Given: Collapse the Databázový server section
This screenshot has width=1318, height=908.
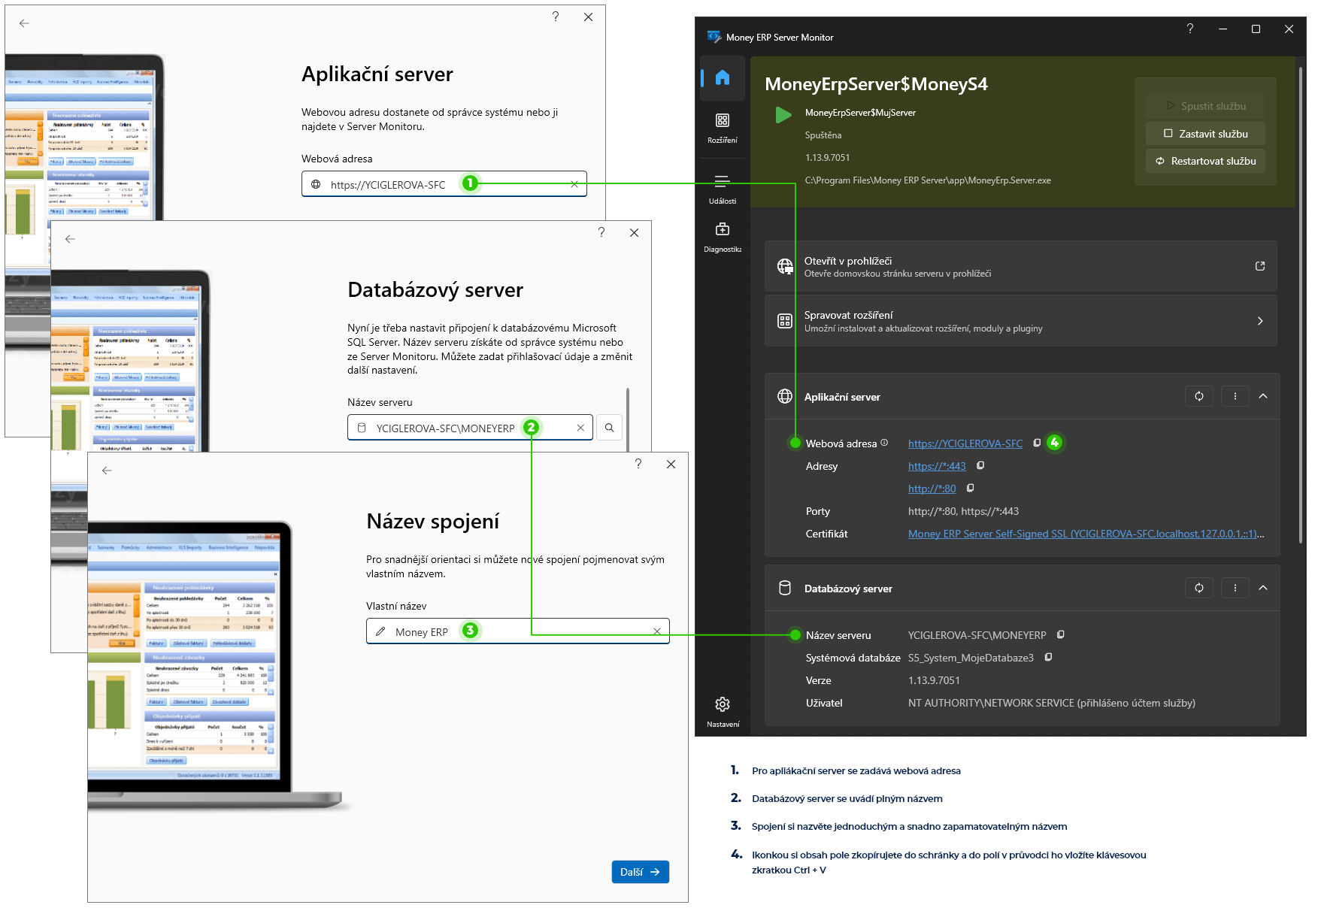Looking at the screenshot, I should pos(1263,588).
